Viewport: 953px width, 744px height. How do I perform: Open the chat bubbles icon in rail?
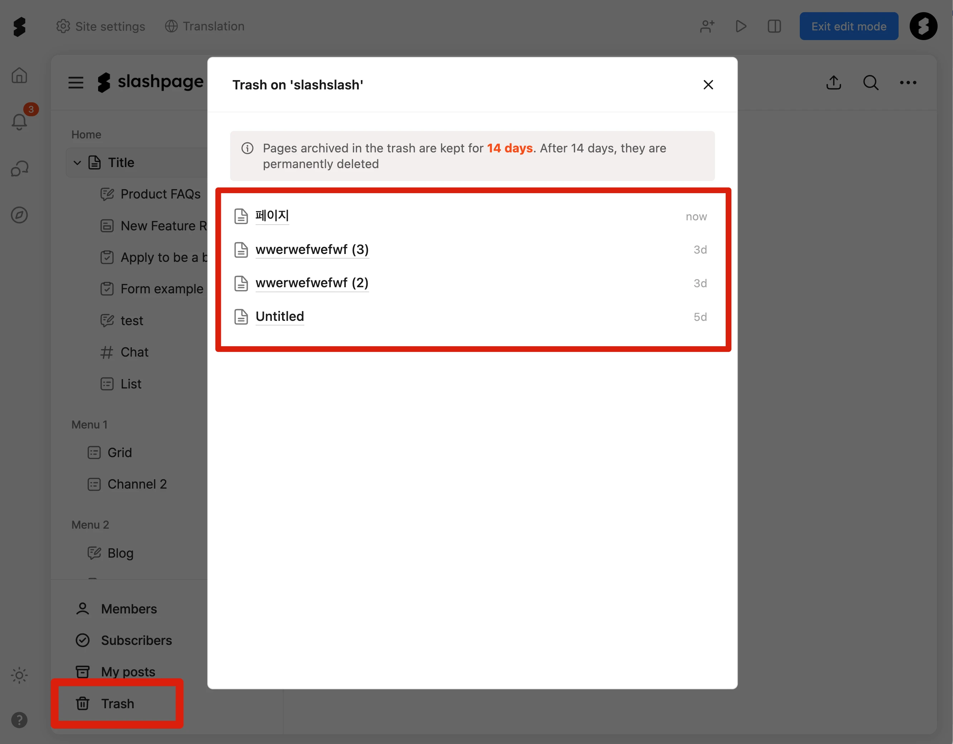coord(19,169)
